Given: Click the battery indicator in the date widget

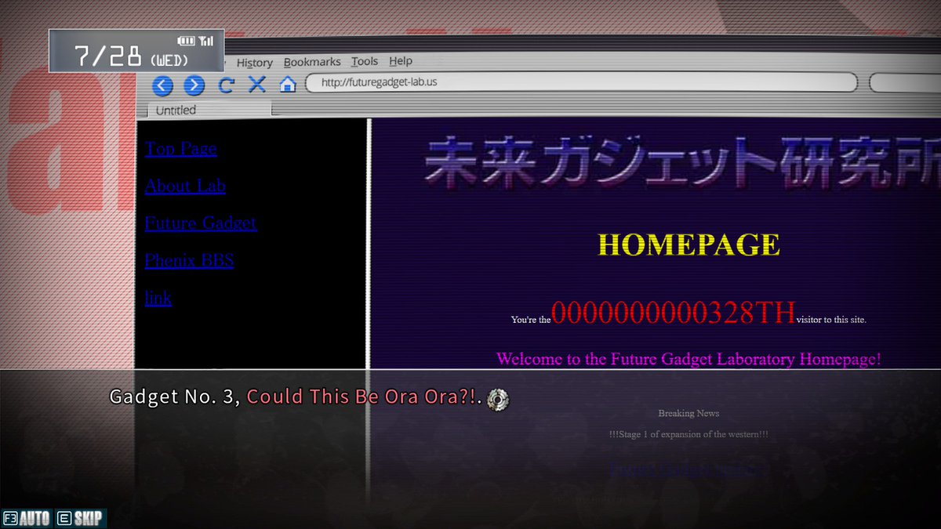Looking at the screenshot, I should pyautogui.click(x=186, y=41).
